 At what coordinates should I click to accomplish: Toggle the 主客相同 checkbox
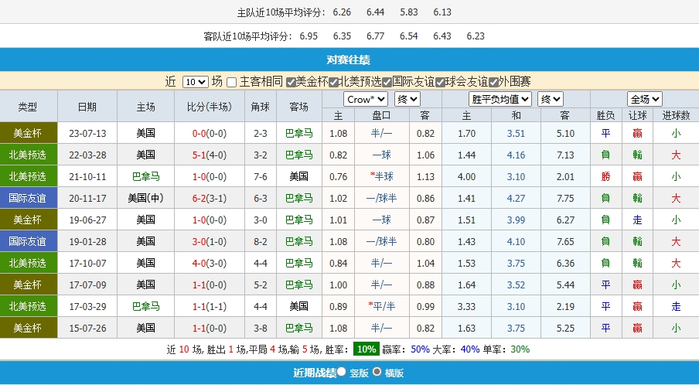click(232, 82)
